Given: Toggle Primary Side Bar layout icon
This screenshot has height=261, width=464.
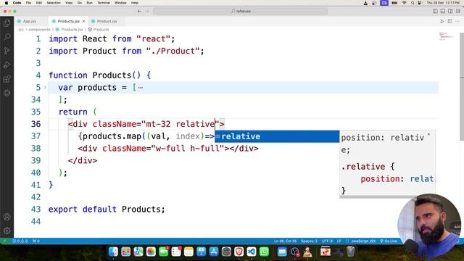Looking at the screenshot, I should pos(435,12).
